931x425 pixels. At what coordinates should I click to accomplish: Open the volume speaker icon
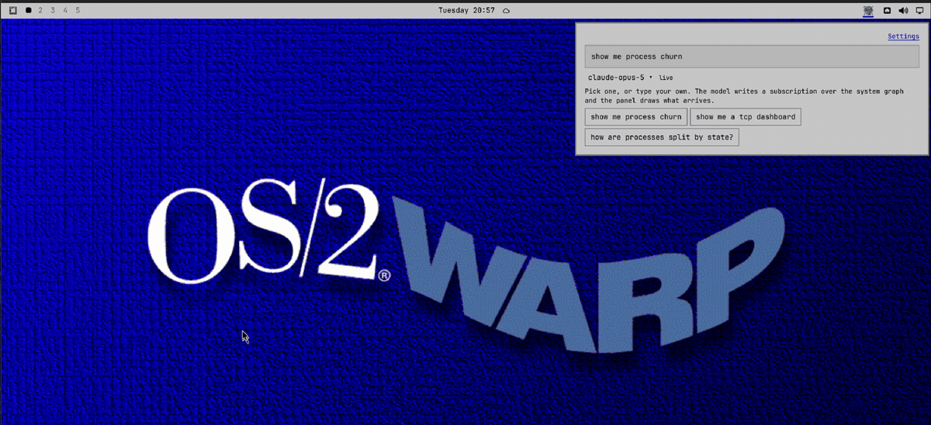(x=903, y=10)
